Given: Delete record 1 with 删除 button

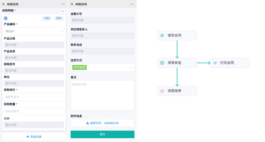Looking at the screenshot, I should click(59, 18).
